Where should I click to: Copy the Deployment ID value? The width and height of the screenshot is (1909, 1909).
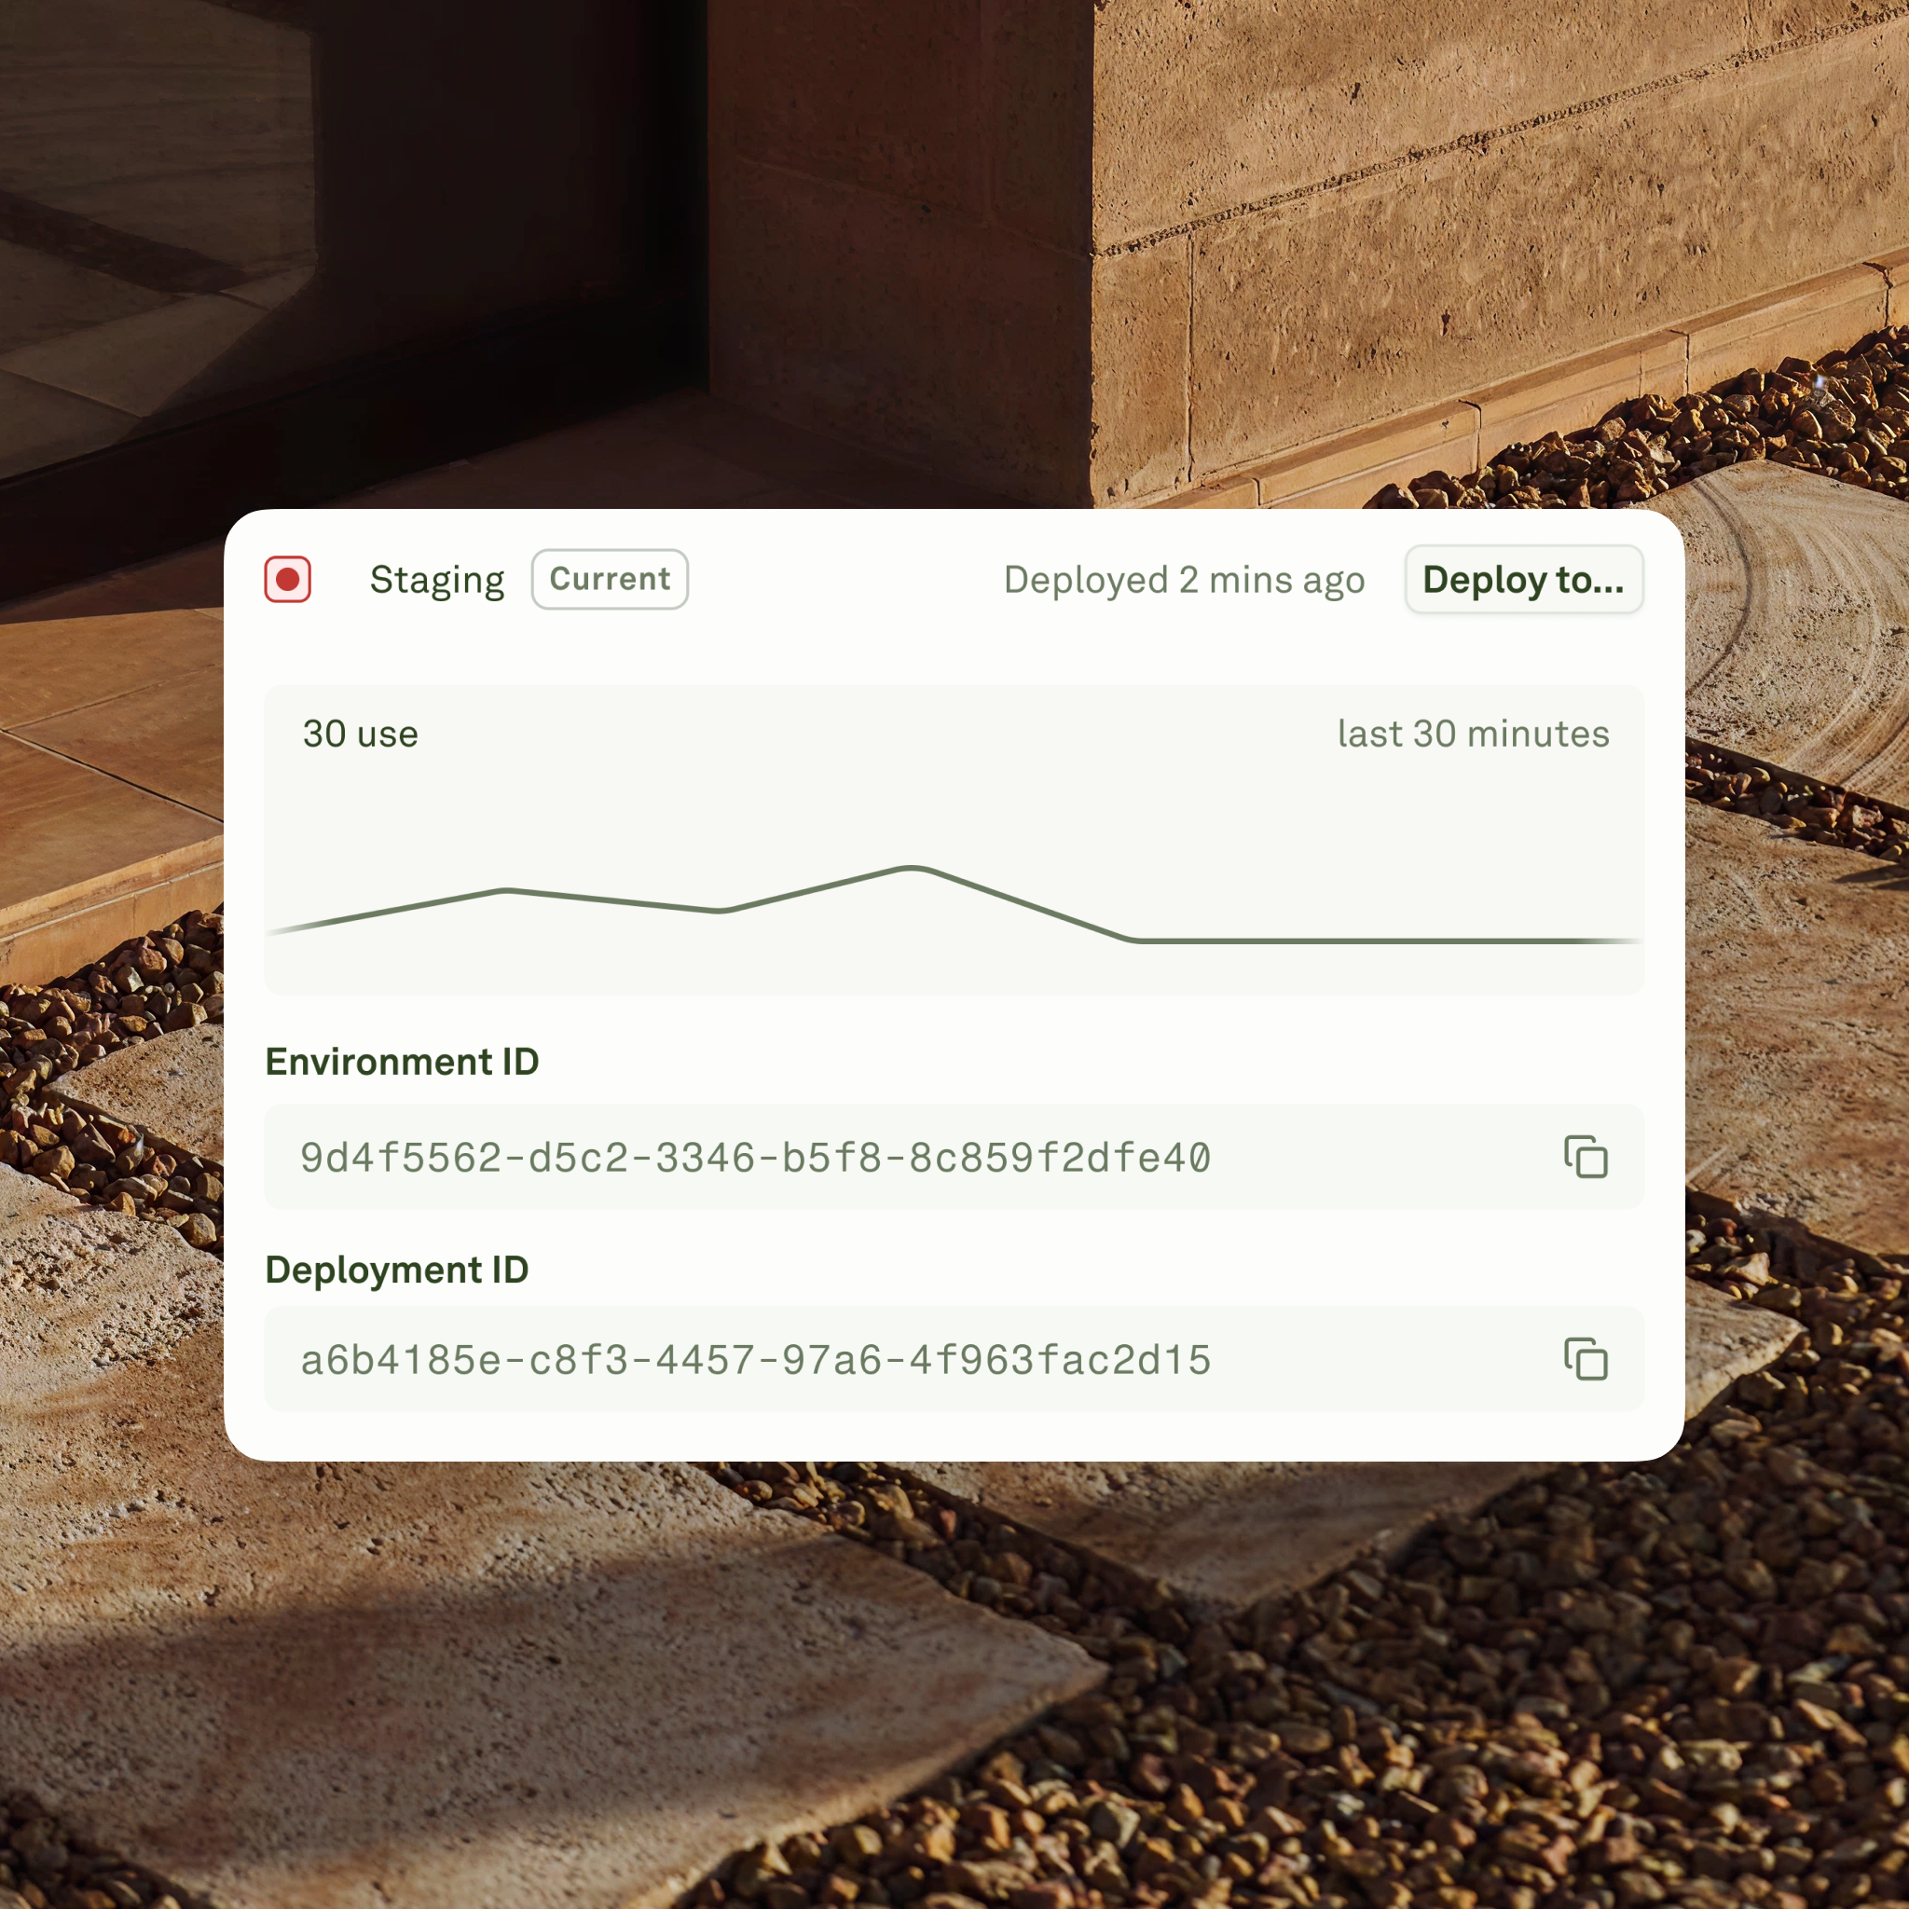[1586, 1360]
